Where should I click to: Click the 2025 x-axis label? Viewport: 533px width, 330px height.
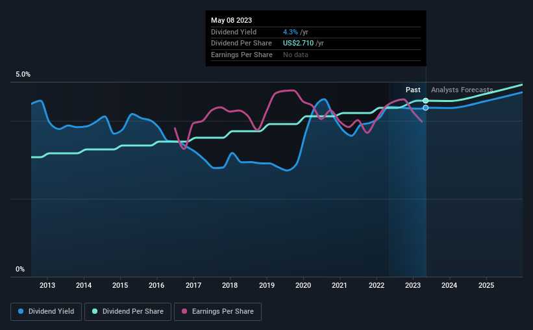tap(486, 285)
